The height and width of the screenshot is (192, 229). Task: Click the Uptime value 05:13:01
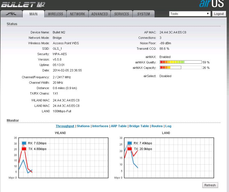[59, 65]
